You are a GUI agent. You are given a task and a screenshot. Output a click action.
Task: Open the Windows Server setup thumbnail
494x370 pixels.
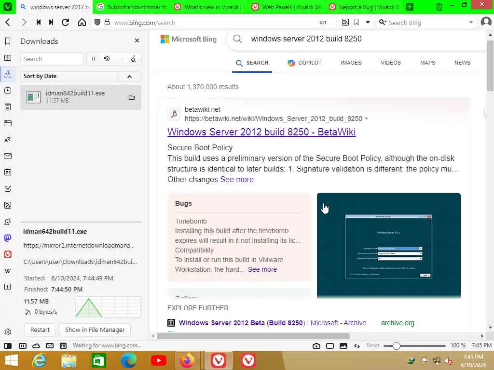[x=388, y=245]
